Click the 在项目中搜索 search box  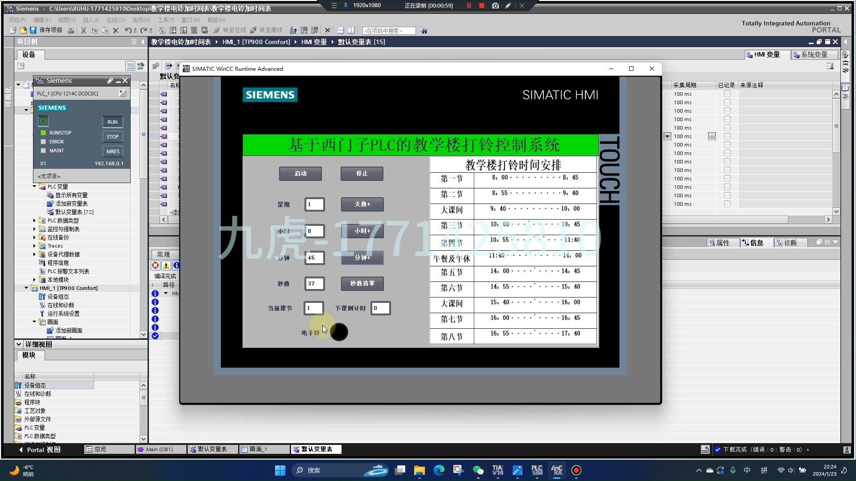(x=389, y=31)
